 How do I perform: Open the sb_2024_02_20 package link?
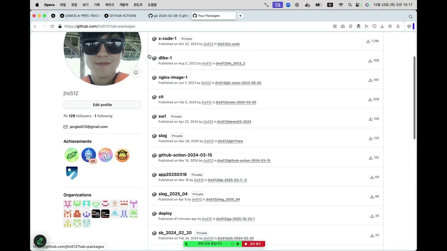pos(175,233)
